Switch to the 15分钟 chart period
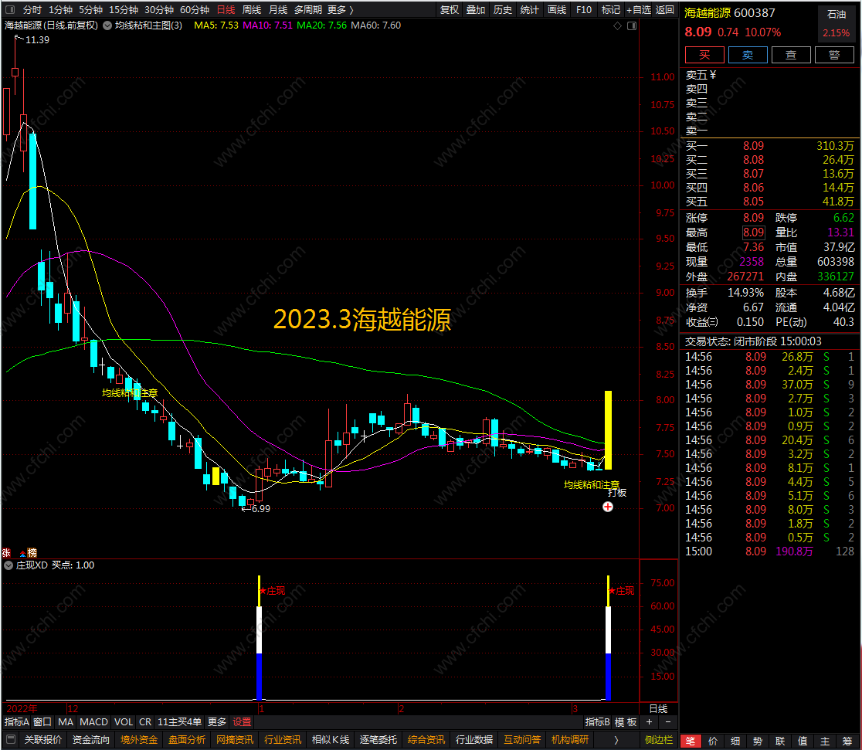This screenshot has height=750, width=862. click(x=123, y=10)
